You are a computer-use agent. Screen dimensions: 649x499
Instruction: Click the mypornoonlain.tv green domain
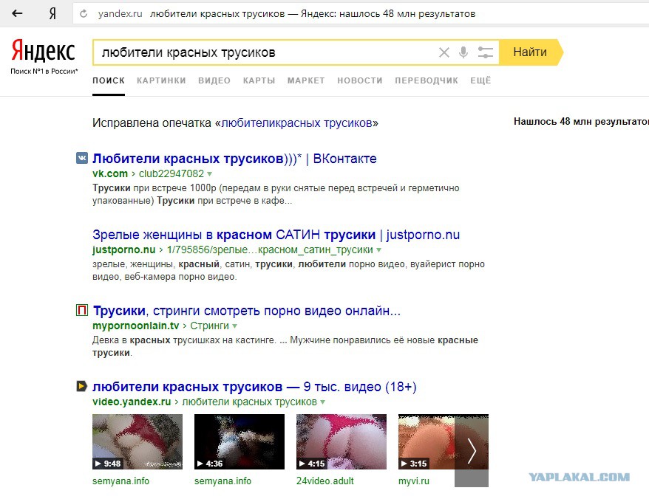136,326
